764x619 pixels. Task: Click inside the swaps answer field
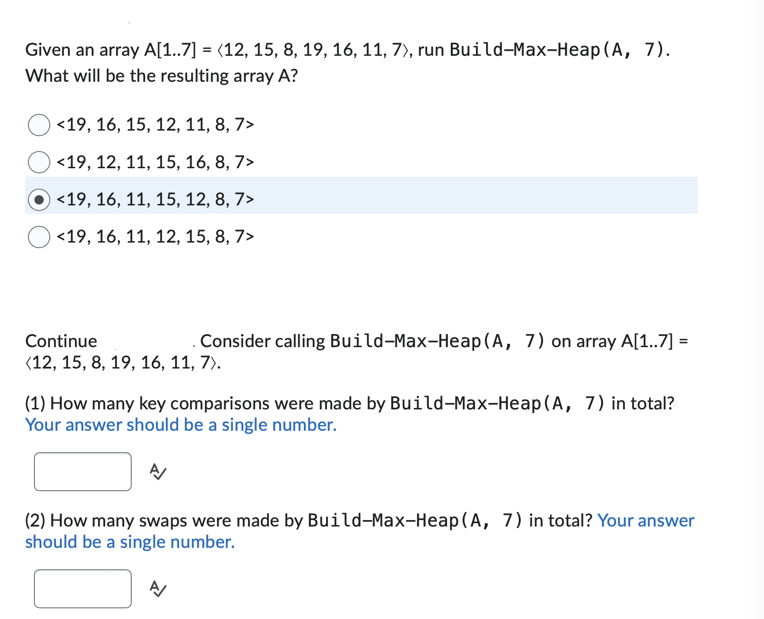[x=82, y=589]
